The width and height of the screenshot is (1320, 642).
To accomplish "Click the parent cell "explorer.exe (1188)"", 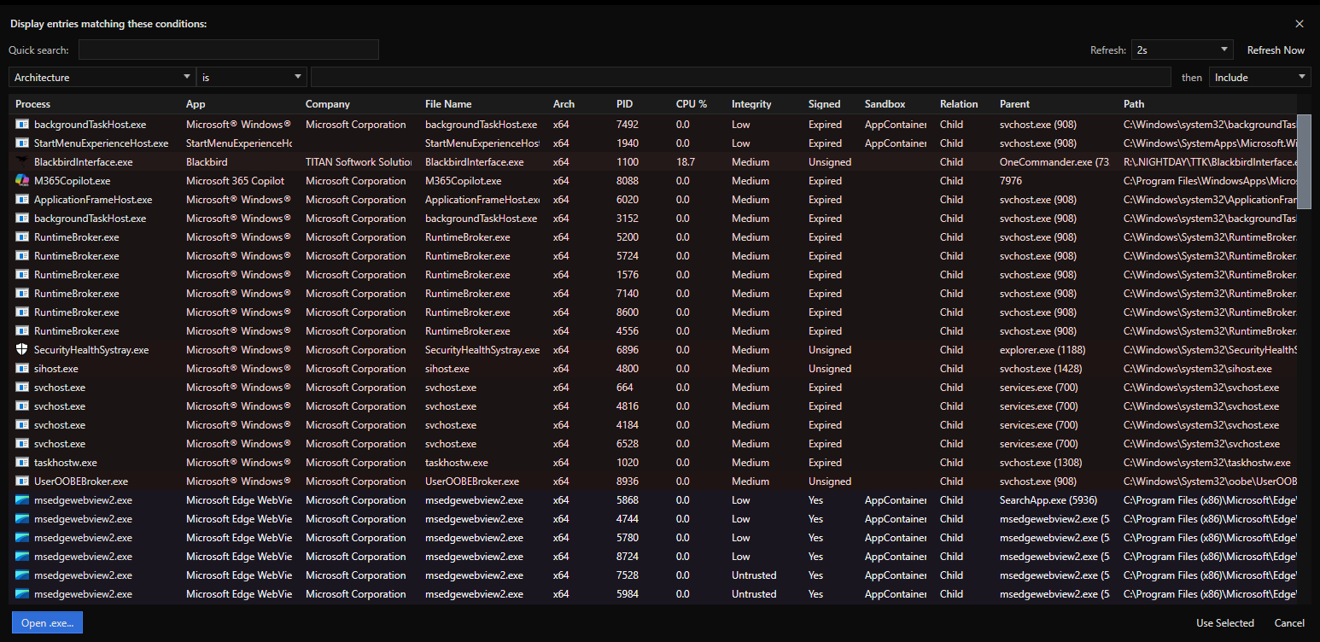I will pos(1044,350).
